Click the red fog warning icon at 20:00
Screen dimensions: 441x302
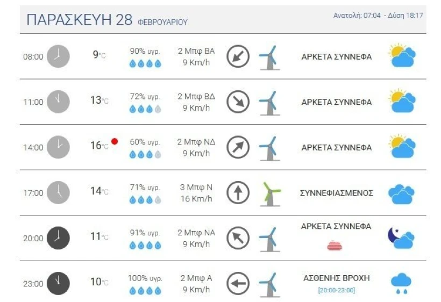tap(335, 246)
